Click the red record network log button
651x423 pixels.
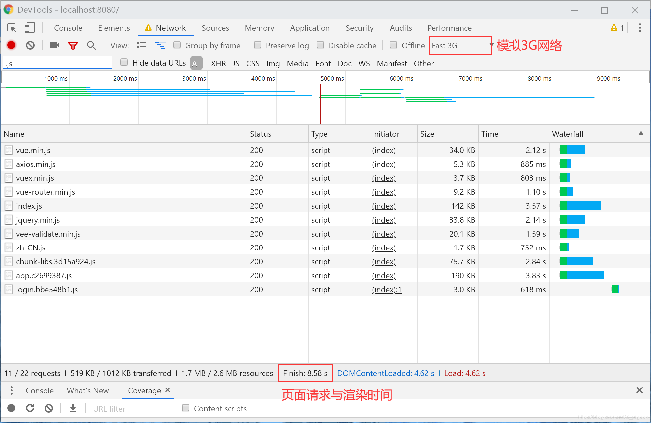point(11,45)
